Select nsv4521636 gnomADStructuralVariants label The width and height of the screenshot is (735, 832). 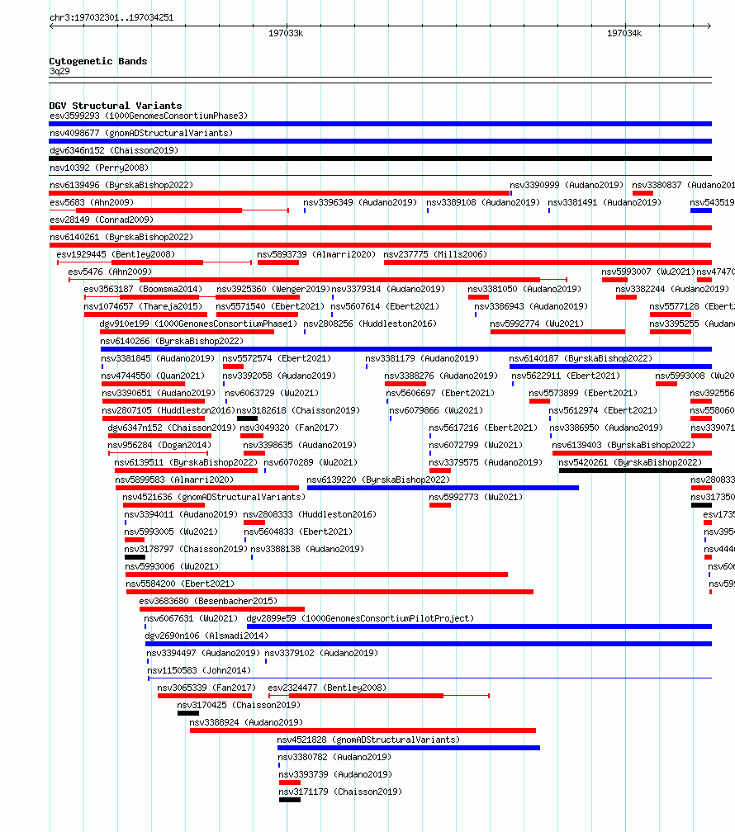[x=215, y=497]
